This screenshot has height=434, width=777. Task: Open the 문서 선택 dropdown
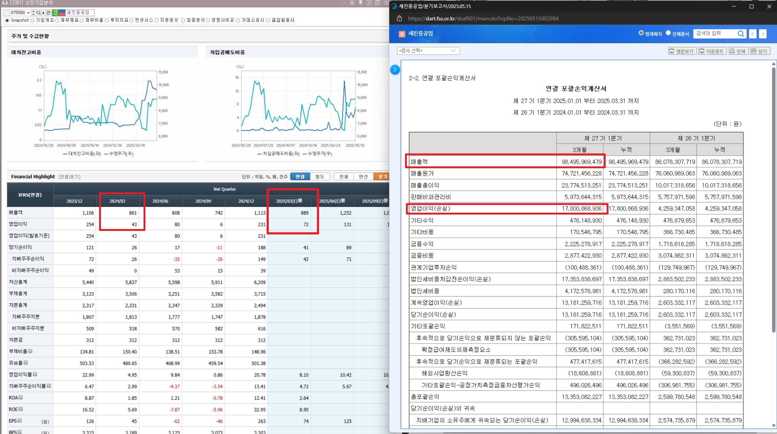tap(428, 51)
